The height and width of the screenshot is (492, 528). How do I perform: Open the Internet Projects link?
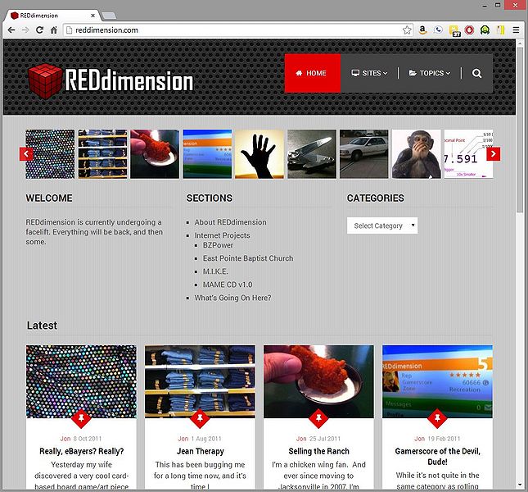(222, 235)
